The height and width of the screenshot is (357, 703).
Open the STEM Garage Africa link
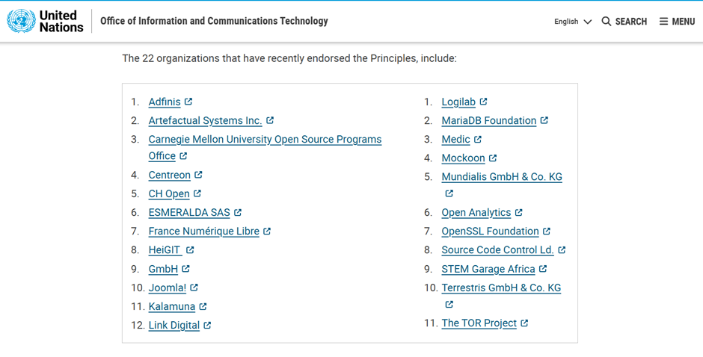[x=488, y=269]
